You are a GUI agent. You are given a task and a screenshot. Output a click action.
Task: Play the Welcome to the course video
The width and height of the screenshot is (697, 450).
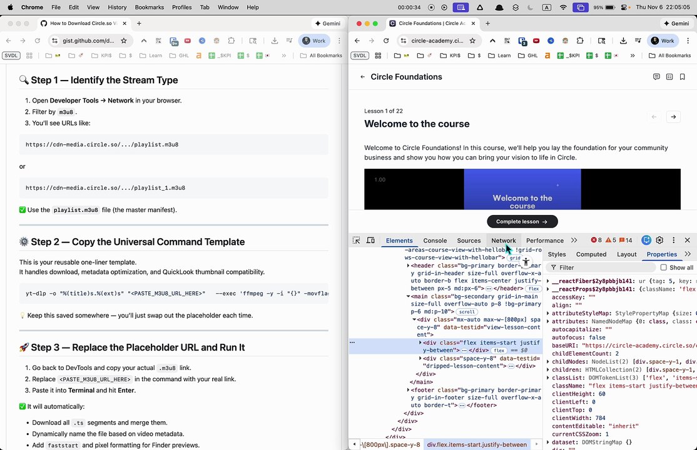pyautogui.click(x=522, y=189)
